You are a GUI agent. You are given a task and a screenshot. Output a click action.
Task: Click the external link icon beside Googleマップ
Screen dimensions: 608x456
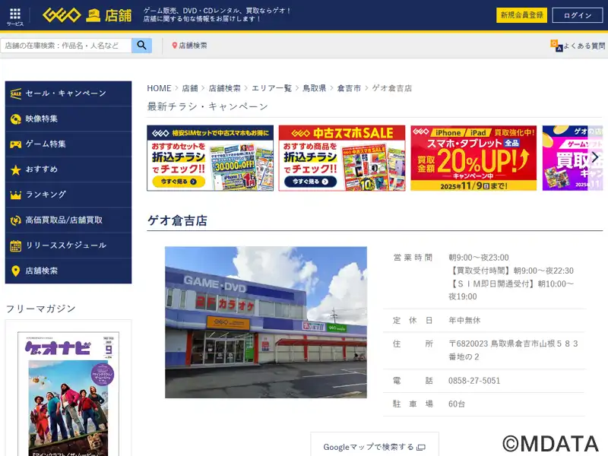(x=421, y=448)
